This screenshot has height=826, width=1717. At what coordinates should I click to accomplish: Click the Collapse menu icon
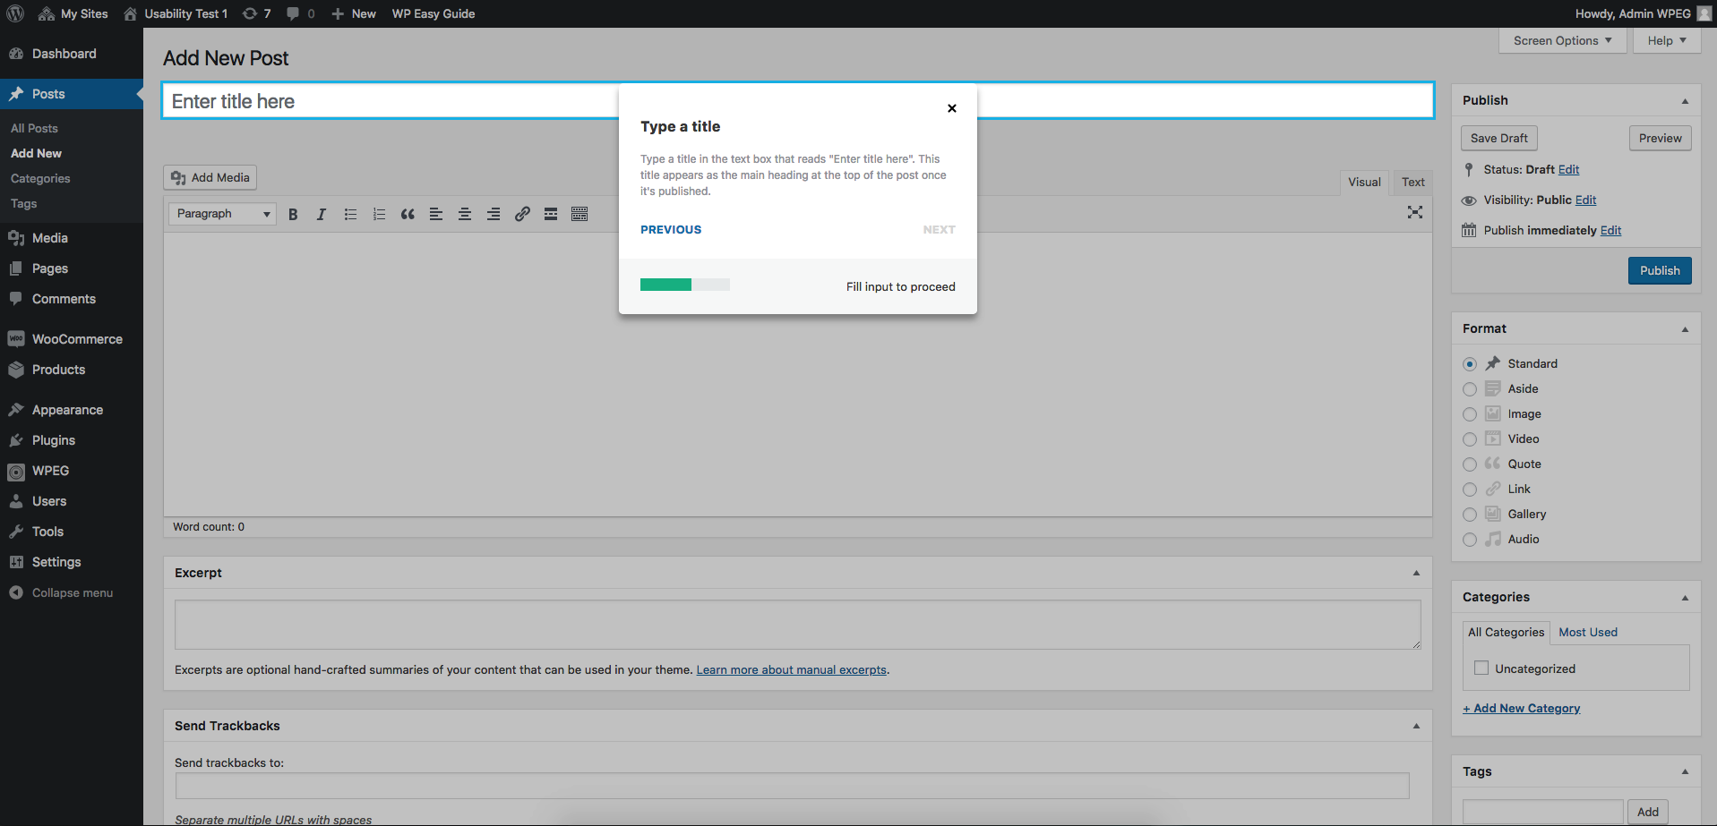tap(16, 592)
